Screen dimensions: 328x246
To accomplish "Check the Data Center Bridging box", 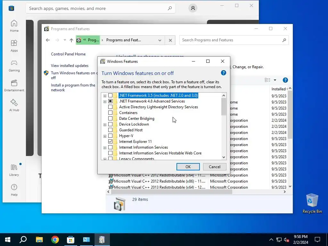I will coord(110,119).
